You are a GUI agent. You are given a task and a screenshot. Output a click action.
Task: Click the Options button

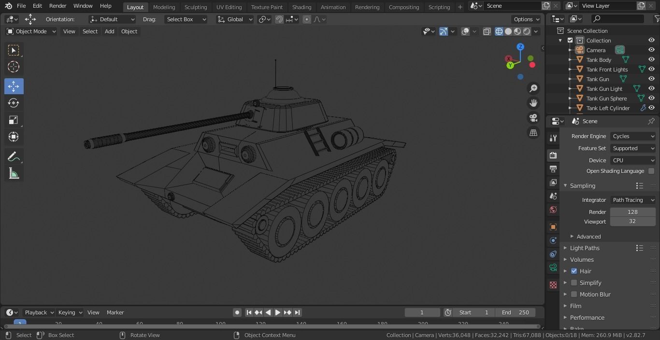(527, 19)
